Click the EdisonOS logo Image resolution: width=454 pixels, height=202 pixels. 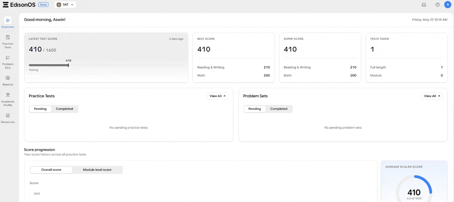(x=19, y=5)
